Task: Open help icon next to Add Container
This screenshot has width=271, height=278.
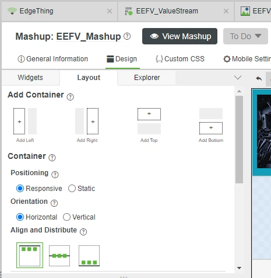Action: (x=70, y=97)
